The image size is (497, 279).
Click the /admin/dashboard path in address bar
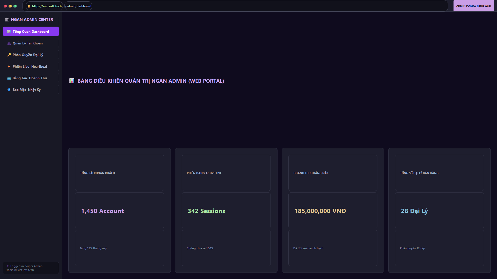point(78,6)
